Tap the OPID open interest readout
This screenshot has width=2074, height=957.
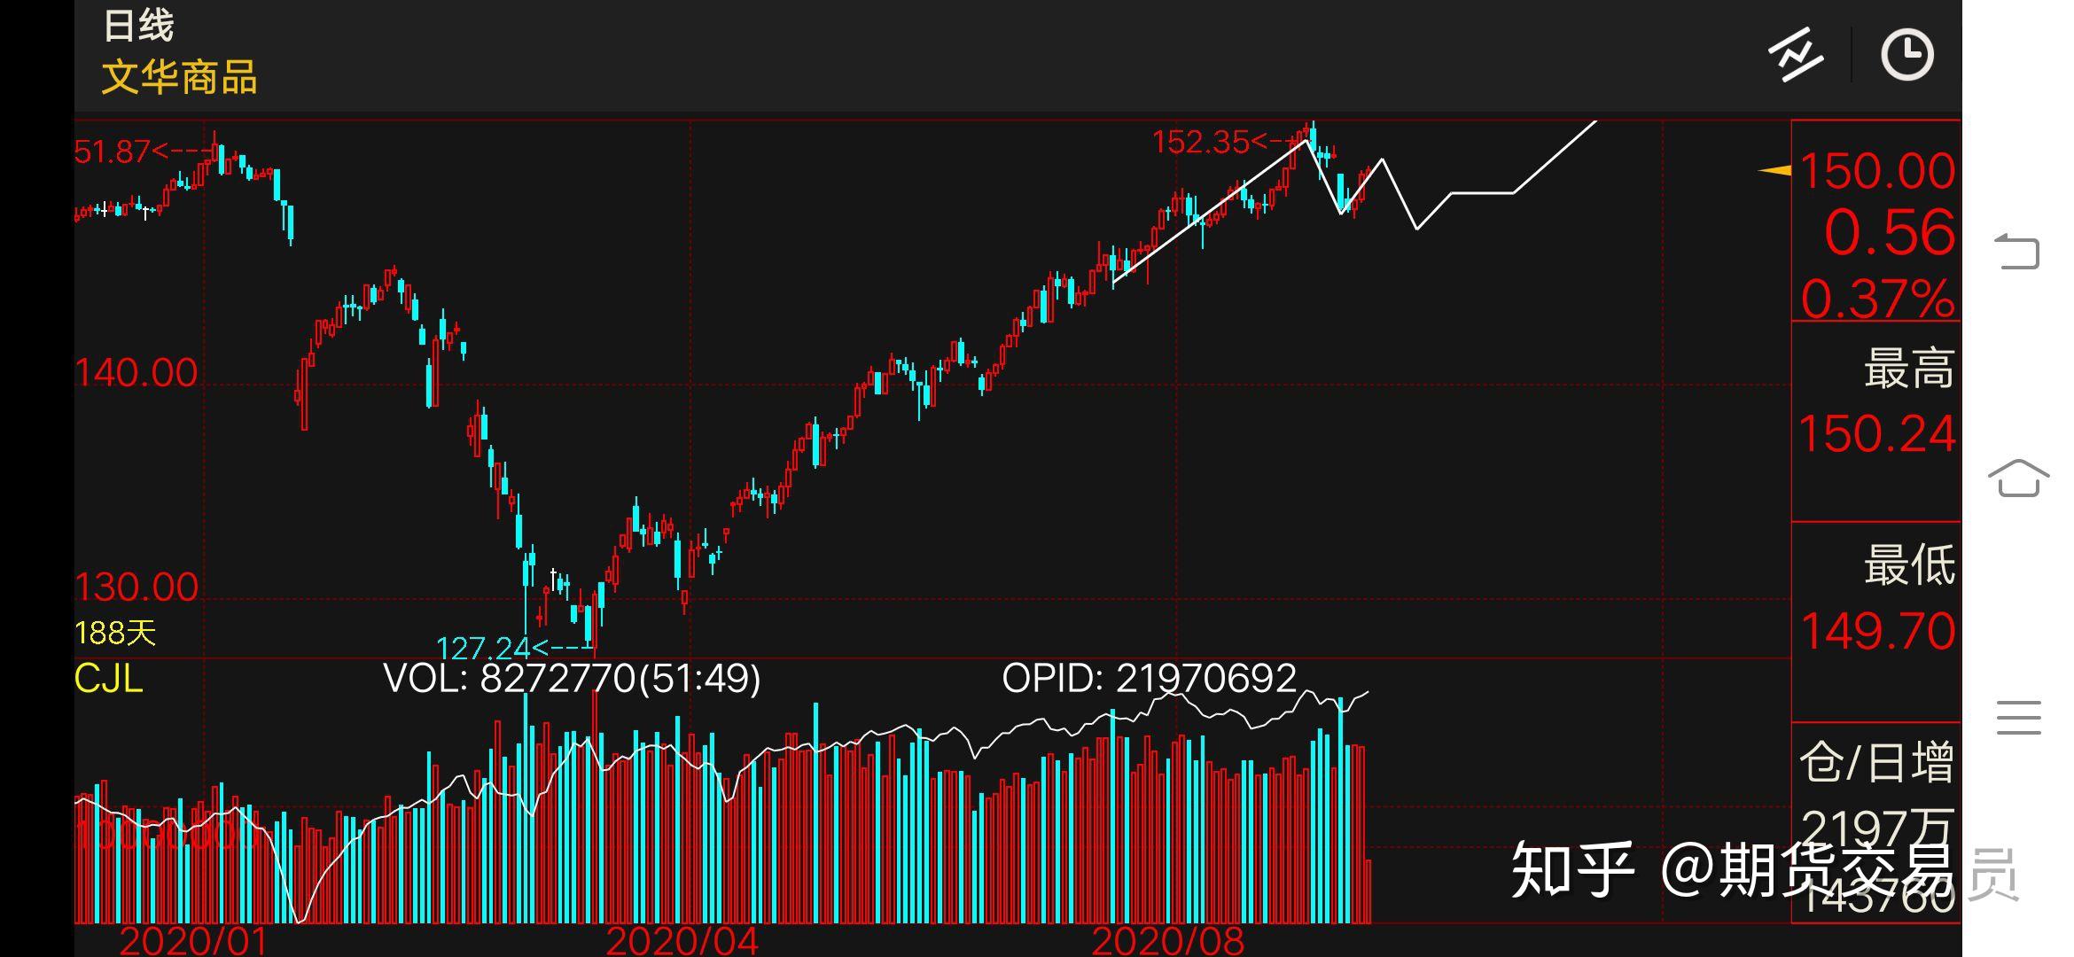coord(1149,679)
